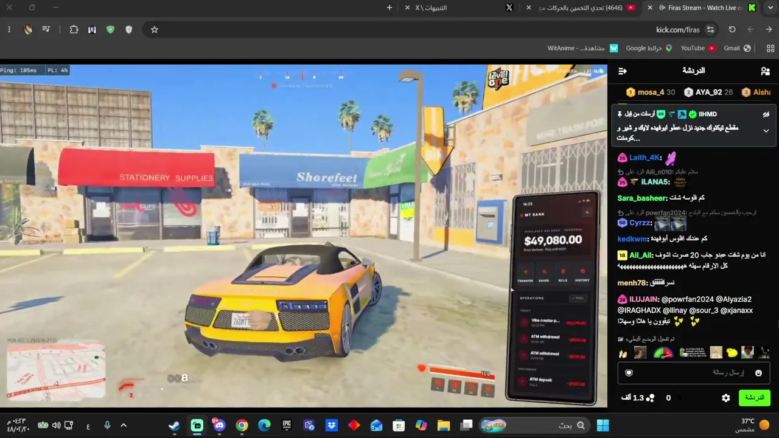Close the YouTube (4646) tab
Screen dimensions: 779x438
point(529,7)
